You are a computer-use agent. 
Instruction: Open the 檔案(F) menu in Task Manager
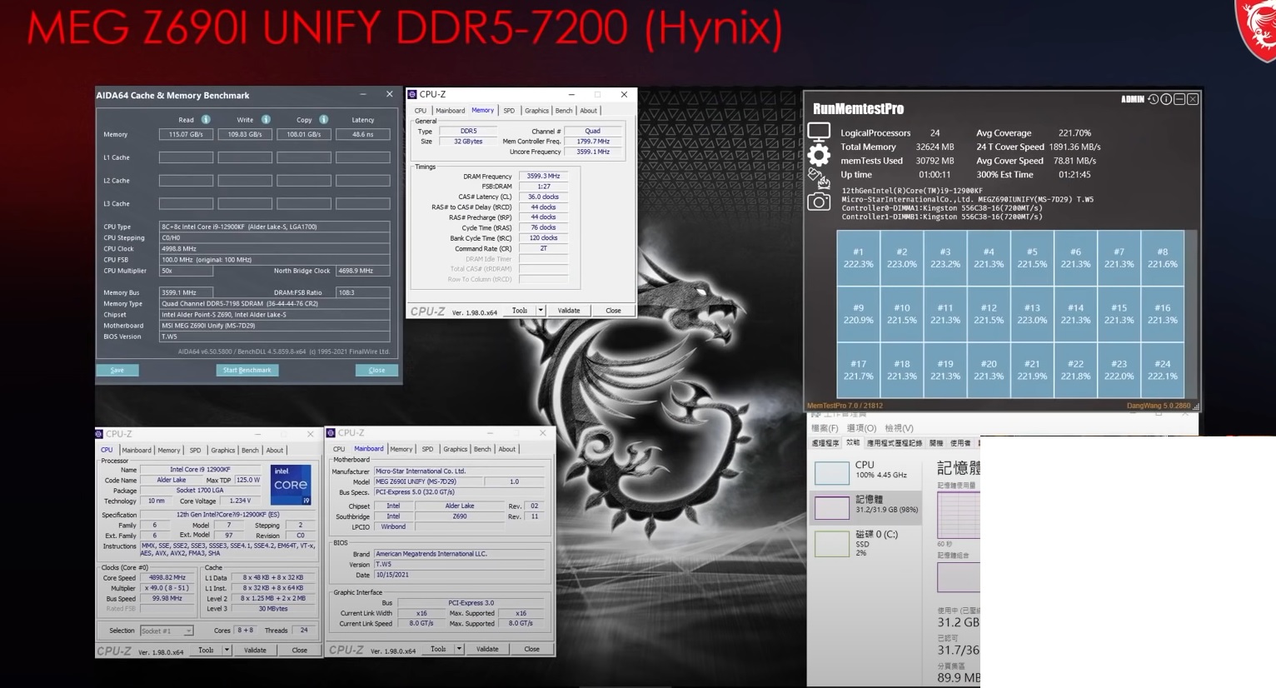point(825,428)
